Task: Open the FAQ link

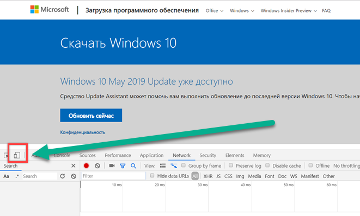Action: [x=326, y=11]
